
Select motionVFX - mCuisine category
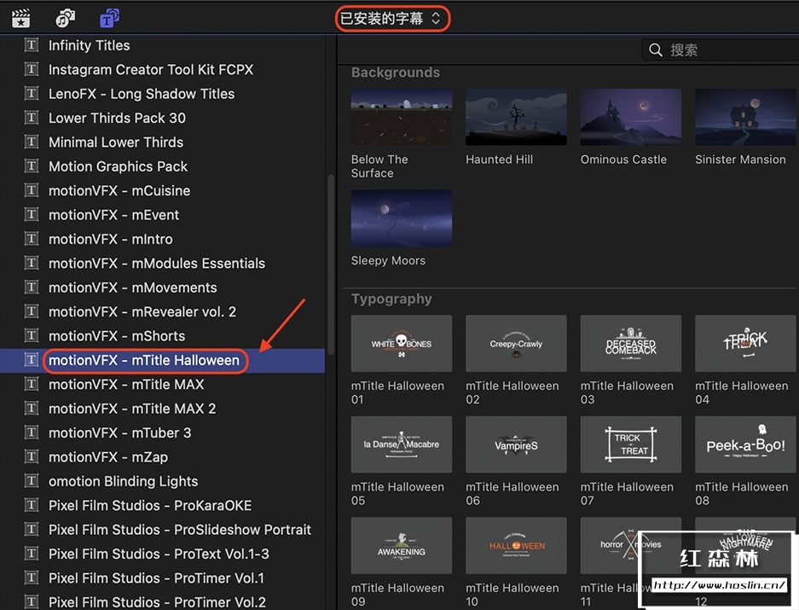pyautogui.click(x=119, y=191)
